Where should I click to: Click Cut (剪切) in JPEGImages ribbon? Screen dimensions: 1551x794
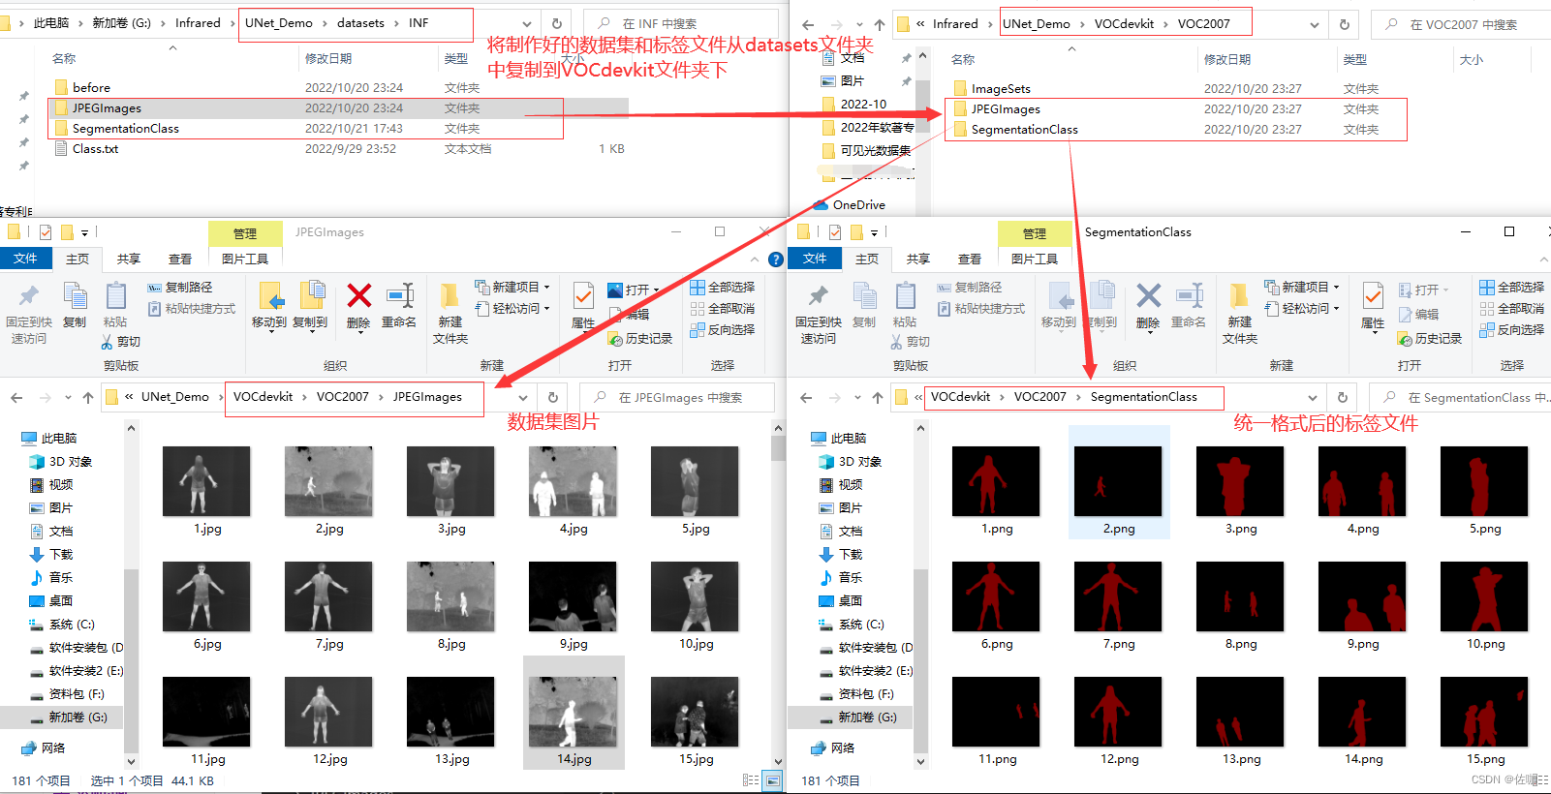point(121,342)
